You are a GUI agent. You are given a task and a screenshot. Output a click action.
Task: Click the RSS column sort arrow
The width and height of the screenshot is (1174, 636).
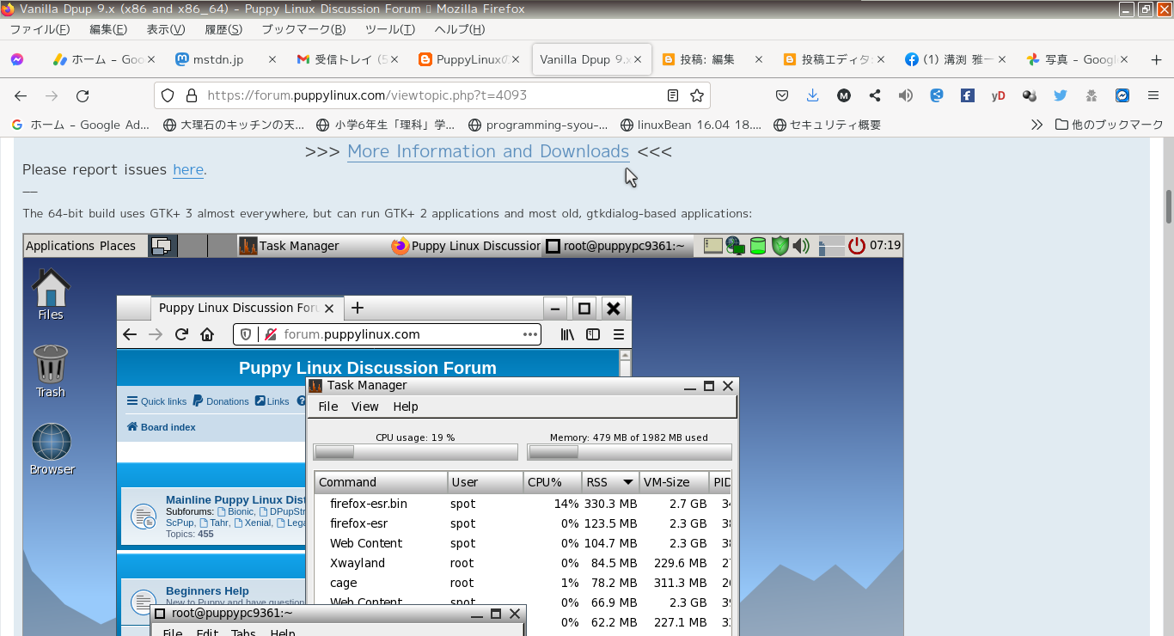coord(628,482)
